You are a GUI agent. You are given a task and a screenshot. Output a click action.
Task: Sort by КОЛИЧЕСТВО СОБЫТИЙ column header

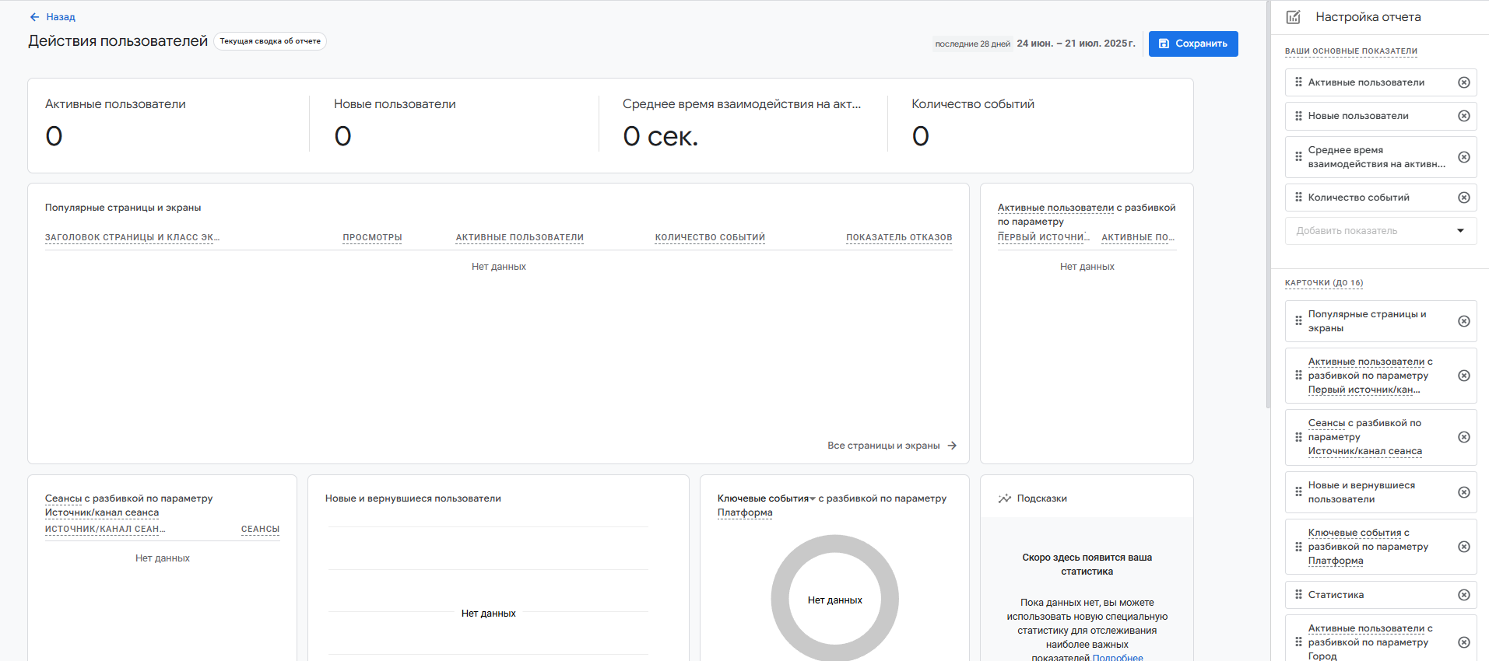[710, 237]
